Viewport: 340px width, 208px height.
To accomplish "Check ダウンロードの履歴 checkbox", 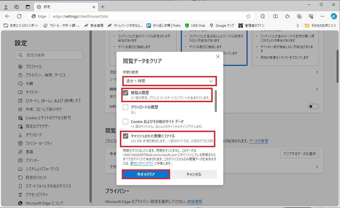I will 126,107.
